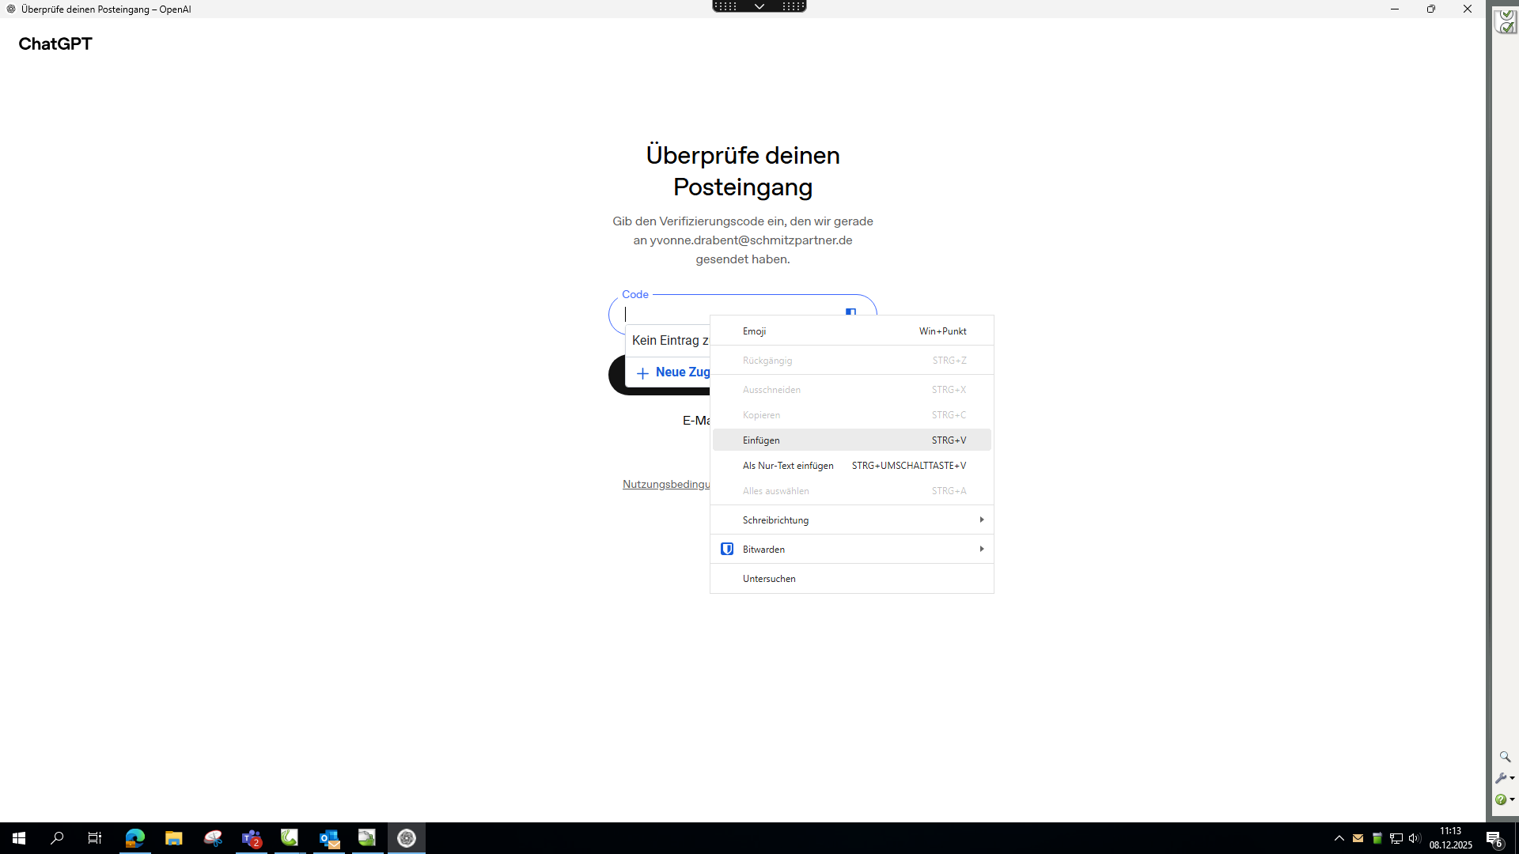Open the wrench tools dropdown
This screenshot has height=854, width=1519.
click(x=1504, y=778)
